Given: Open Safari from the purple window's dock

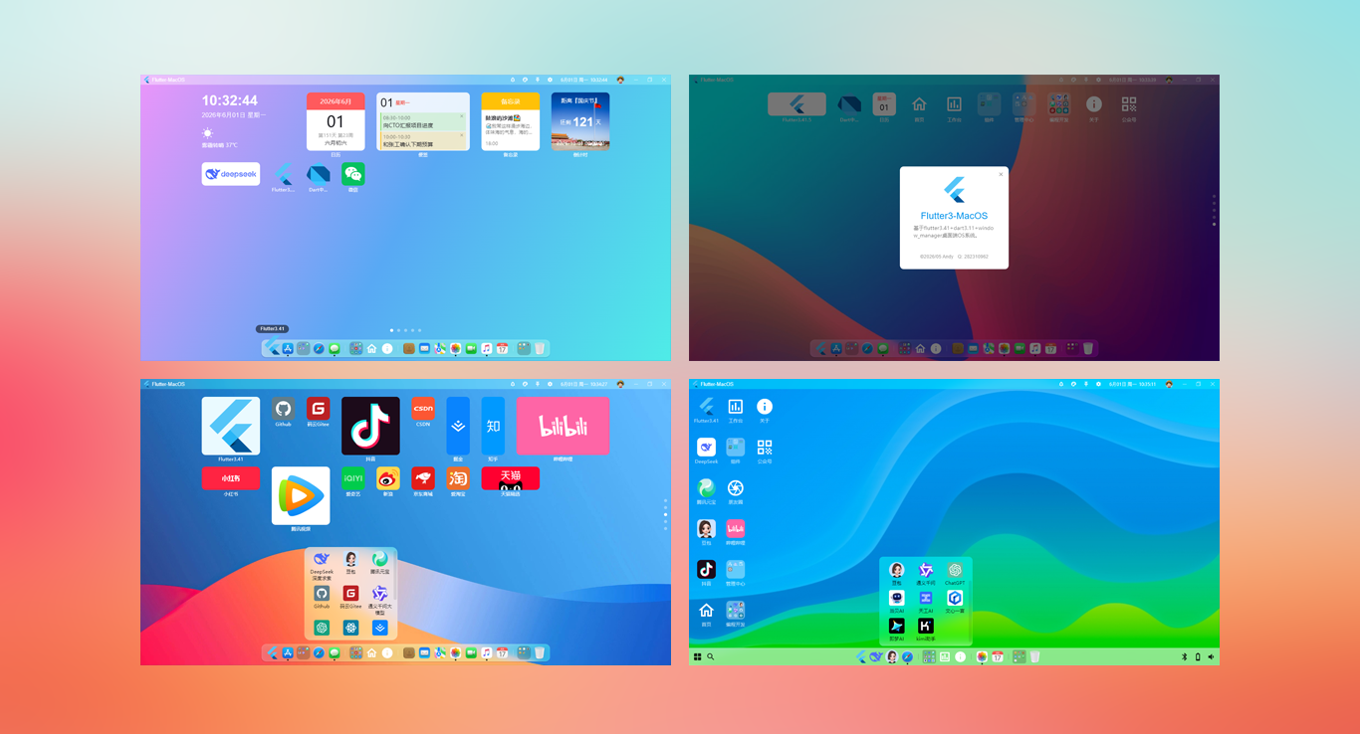Looking at the screenshot, I should tap(319, 348).
